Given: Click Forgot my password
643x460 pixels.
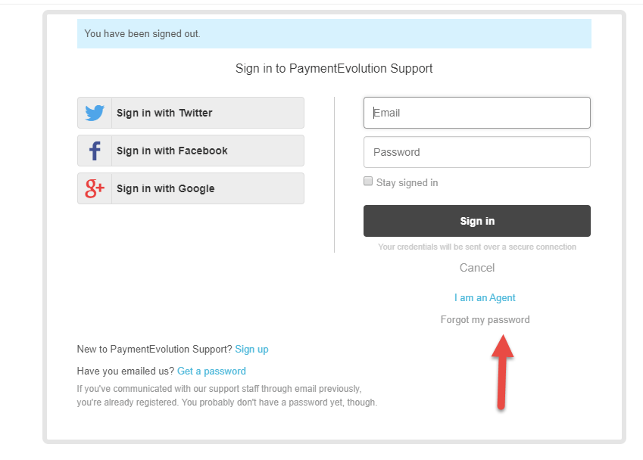Looking at the screenshot, I should pyautogui.click(x=485, y=319).
